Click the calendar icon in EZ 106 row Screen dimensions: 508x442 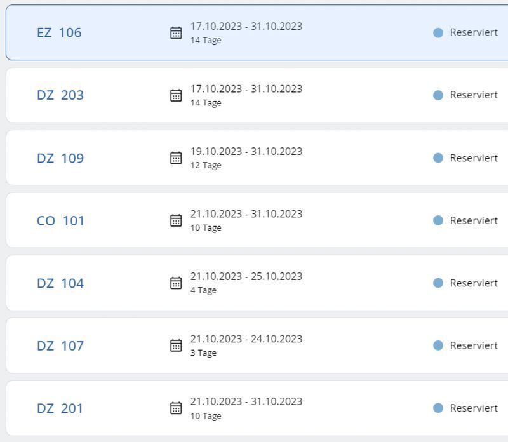click(176, 33)
